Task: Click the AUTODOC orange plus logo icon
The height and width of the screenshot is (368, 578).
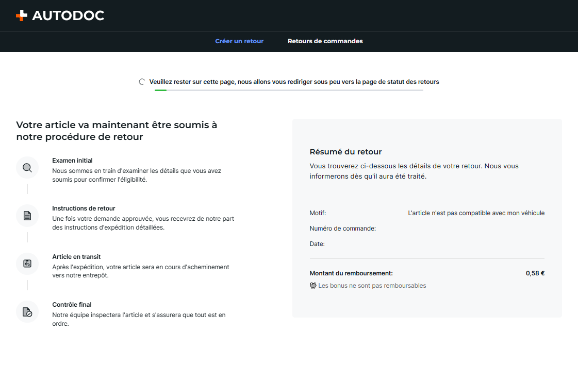Action: click(21, 15)
